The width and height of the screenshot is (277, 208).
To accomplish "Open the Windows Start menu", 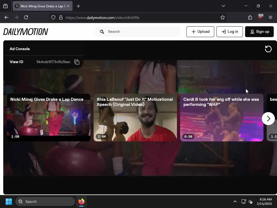I will point(9,201).
